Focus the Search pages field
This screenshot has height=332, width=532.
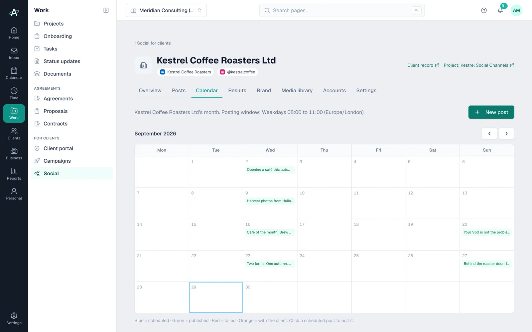pyautogui.click(x=342, y=10)
